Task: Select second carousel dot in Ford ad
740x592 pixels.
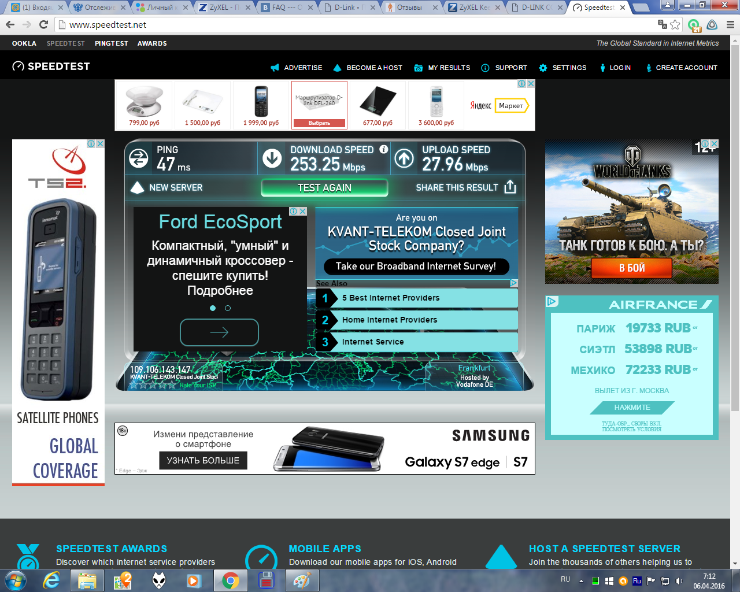Action: click(x=228, y=308)
